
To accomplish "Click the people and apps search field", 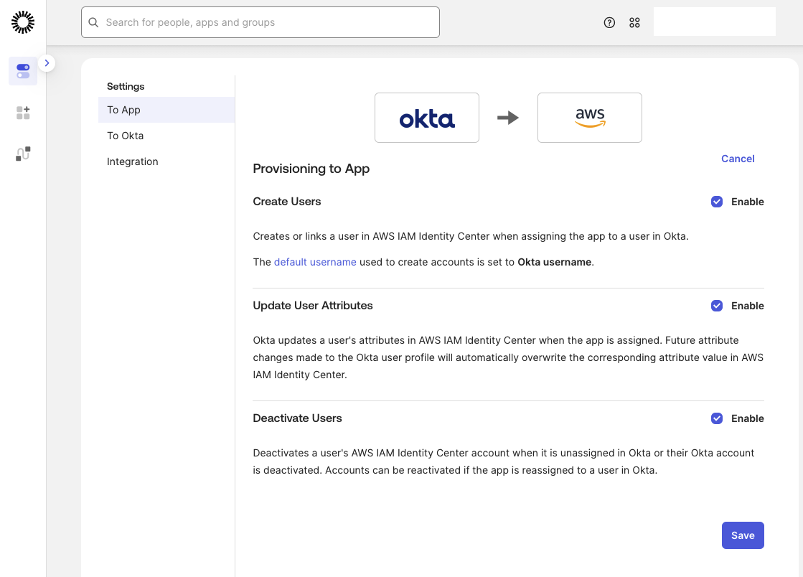I will [x=260, y=22].
